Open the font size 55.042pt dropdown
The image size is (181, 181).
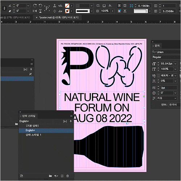[176, 64]
